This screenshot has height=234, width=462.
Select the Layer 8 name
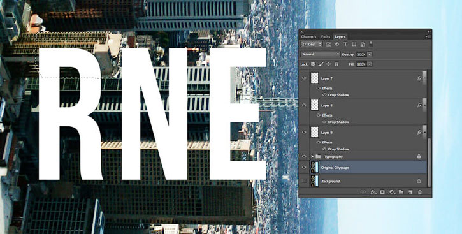tap(327, 105)
